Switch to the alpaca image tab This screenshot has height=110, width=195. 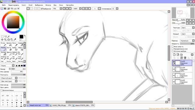click(83, 105)
